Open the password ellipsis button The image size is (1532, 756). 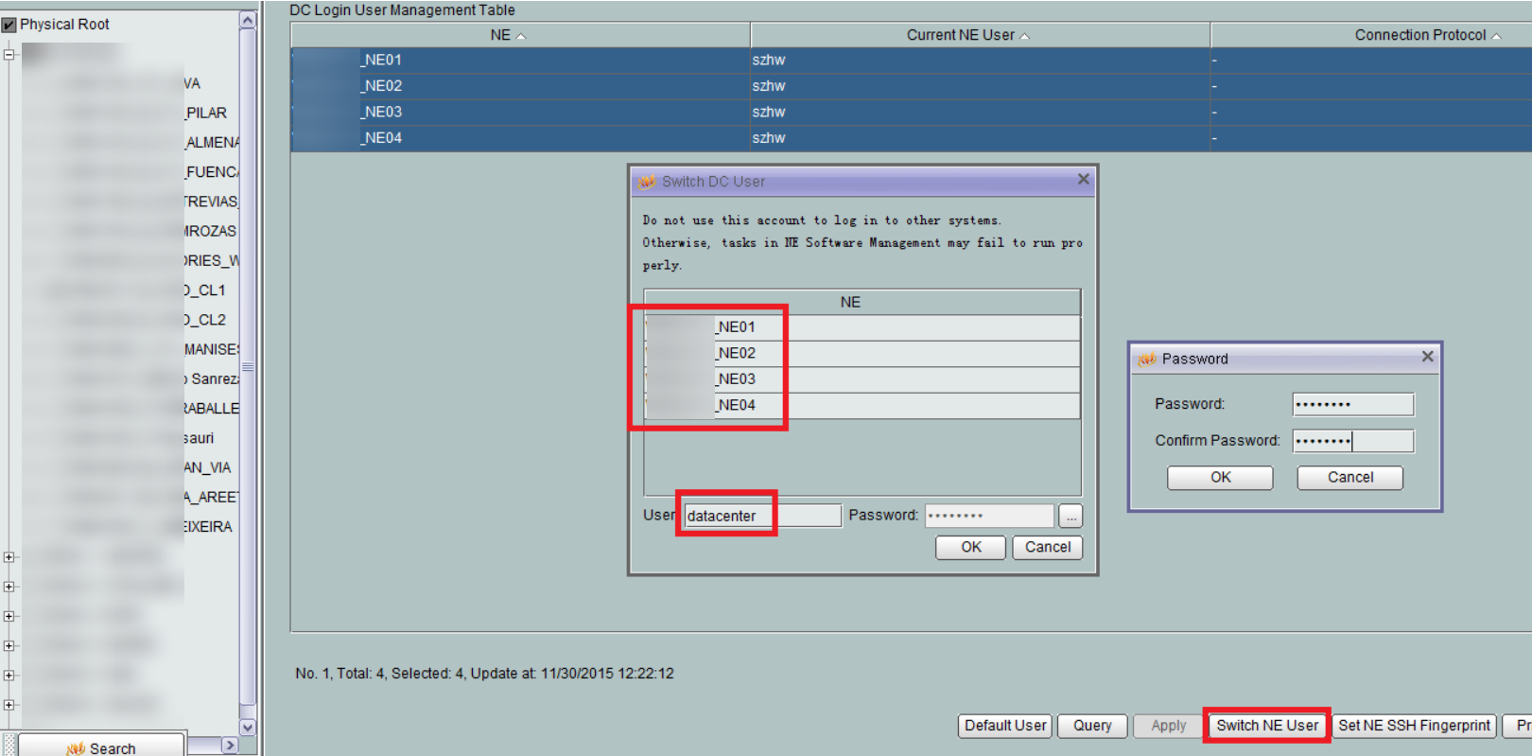1071,516
